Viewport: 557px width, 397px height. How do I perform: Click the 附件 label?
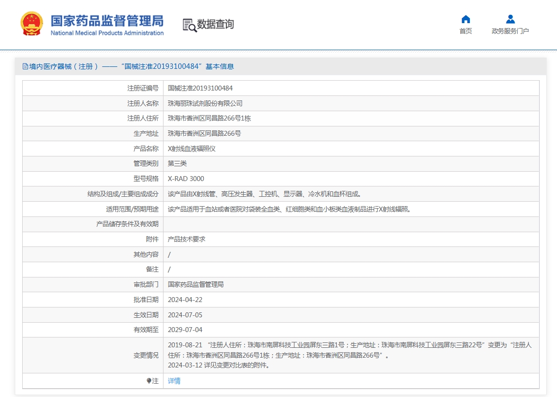(152, 240)
